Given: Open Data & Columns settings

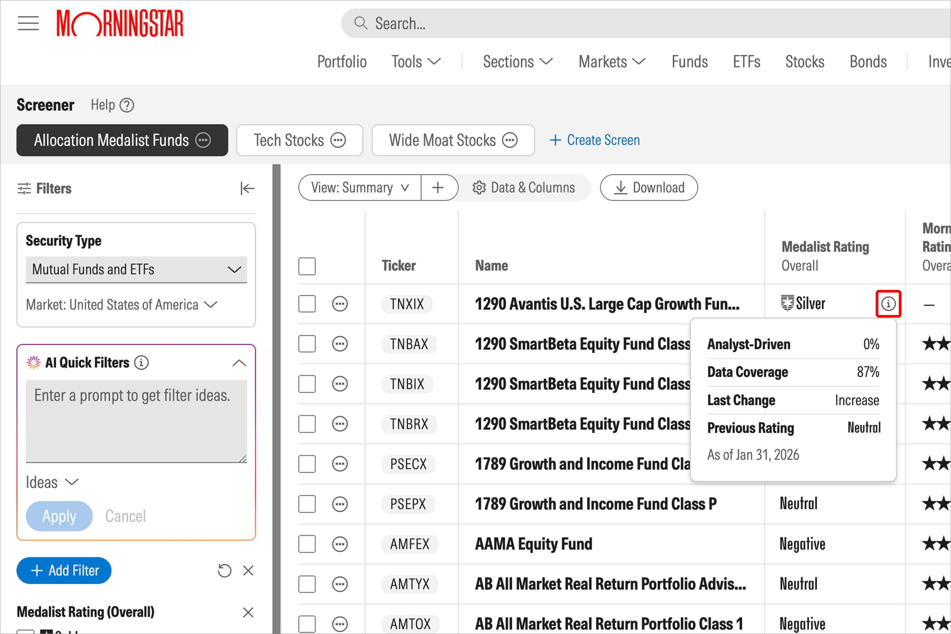Looking at the screenshot, I should [x=524, y=188].
